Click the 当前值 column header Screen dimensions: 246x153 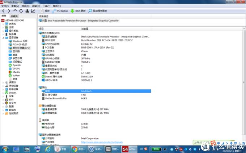(x=116, y=29)
